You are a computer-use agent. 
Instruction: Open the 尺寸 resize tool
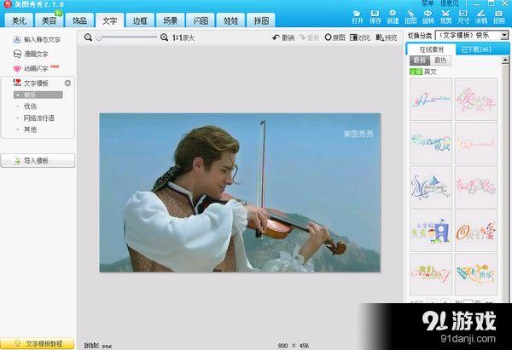[x=463, y=17]
